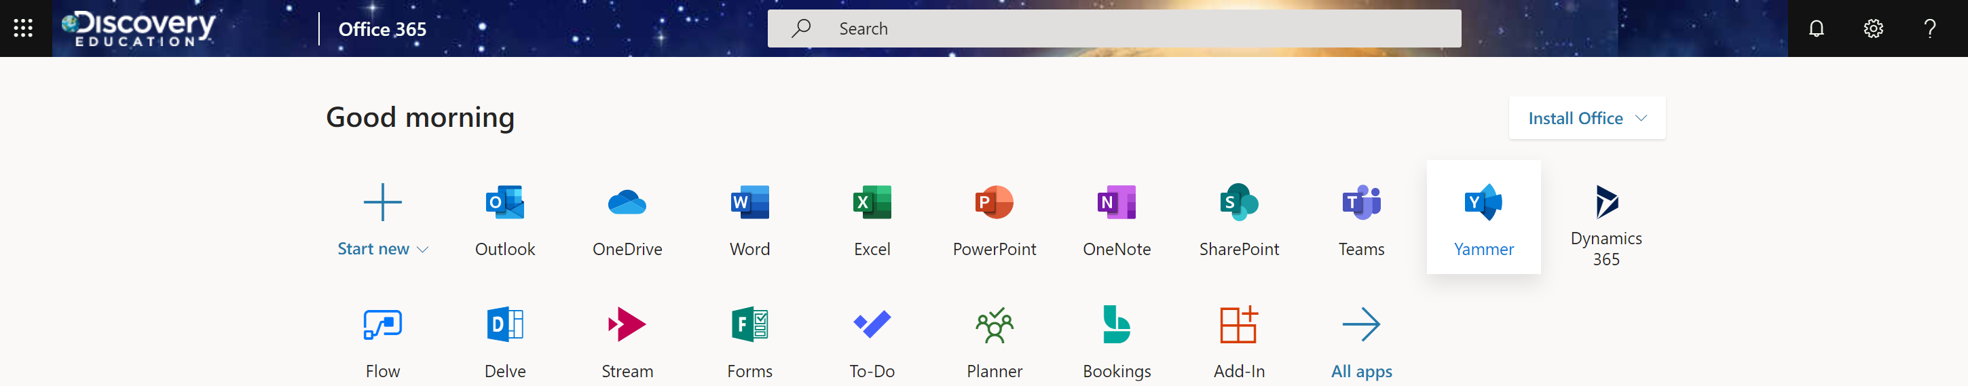Focus the Search input field
The image size is (1968, 386).
coord(1114,29)
